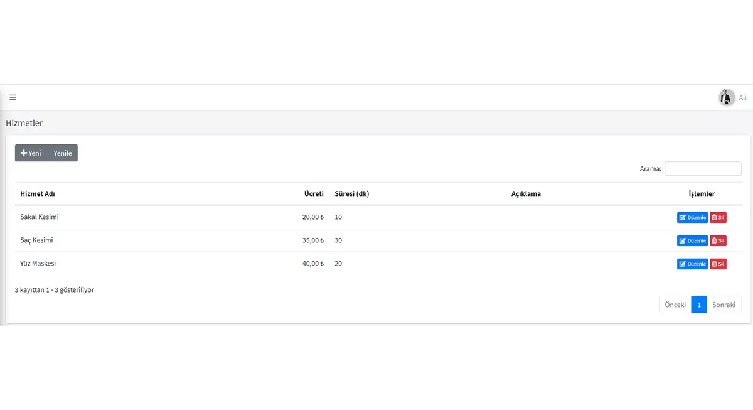Screen dimensions: 753x410
Task: Select the Sakal Kesimi row name
Action: point(40,217)
